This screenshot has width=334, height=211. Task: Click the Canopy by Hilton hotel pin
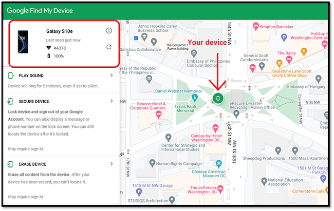pyautogui.click(x=215, y=128)
